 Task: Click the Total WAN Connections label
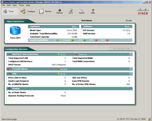(84, 61)
